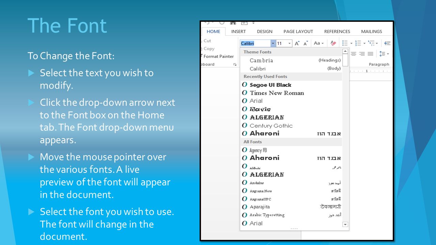Image resolution: width=436 pixels, height=245 pixels.
Task: Justify the paragraph text
Action: click(370, 54)
